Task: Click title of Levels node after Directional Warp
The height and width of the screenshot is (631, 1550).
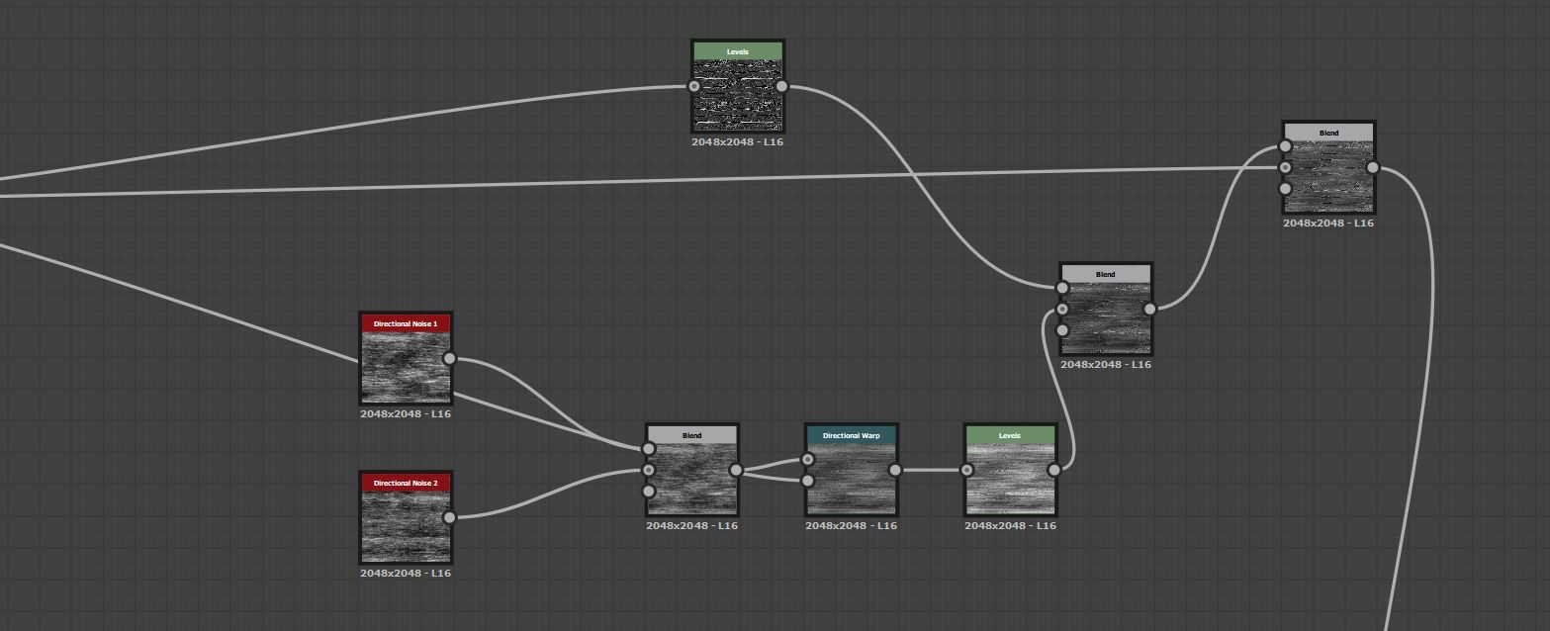Action: pyautogui.click(x=1011, y=435)
